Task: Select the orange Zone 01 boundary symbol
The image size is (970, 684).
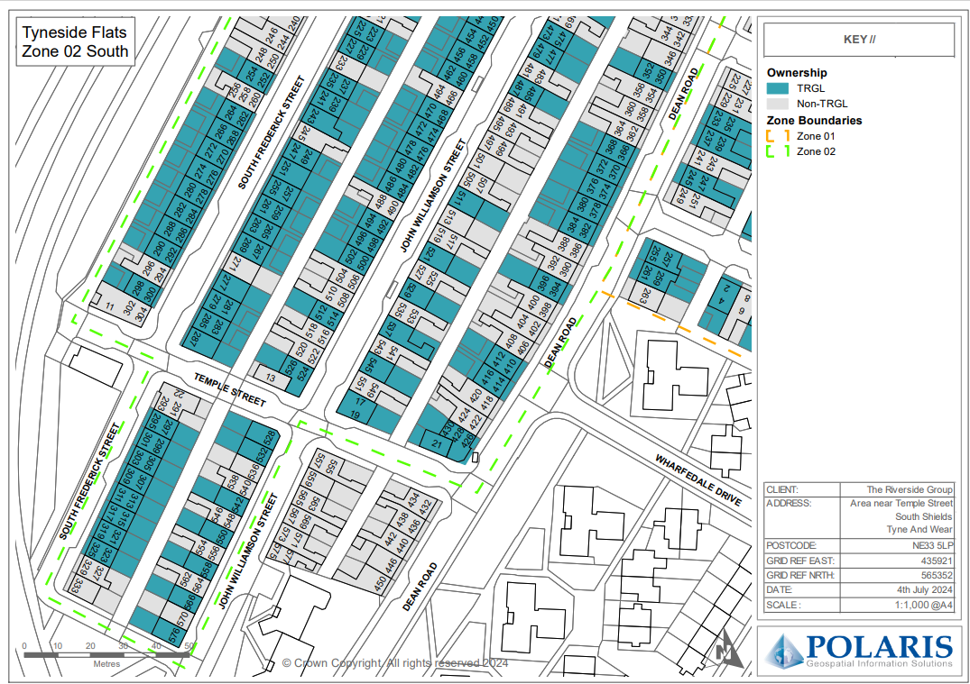Action: click(x=778, y=136)
